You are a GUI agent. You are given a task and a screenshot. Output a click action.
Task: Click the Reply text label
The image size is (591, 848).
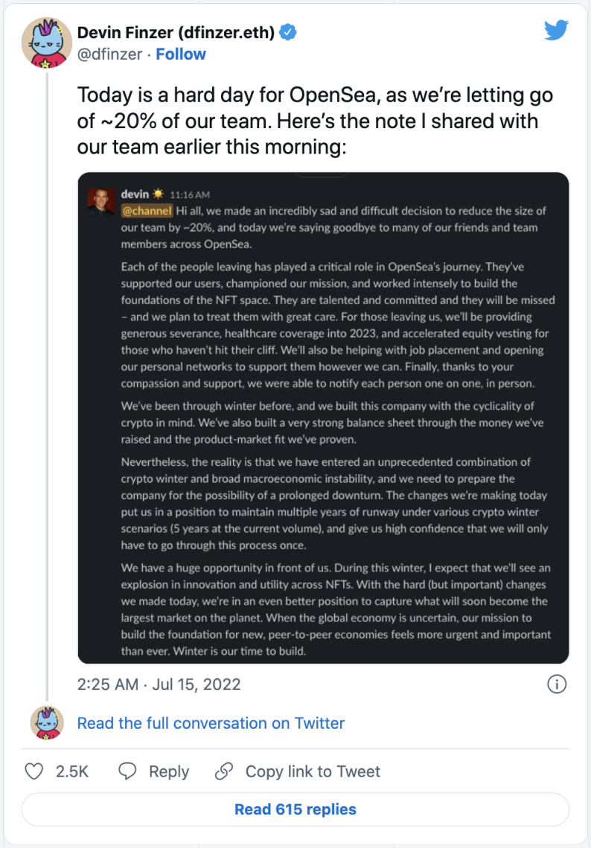point(169,772)
